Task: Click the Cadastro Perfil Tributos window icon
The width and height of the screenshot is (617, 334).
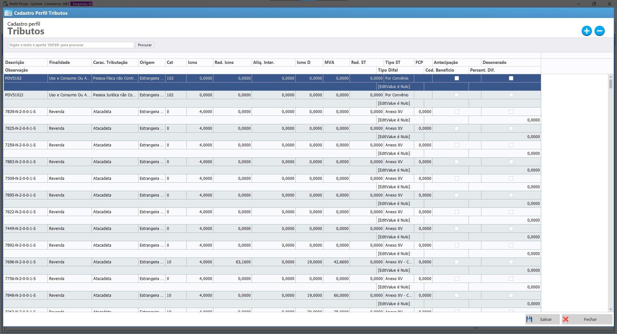Action: click(x=8, y=13)
